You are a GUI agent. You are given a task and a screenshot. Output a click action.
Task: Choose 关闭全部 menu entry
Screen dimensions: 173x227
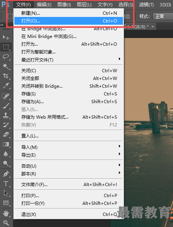click(x=68, y=78)
